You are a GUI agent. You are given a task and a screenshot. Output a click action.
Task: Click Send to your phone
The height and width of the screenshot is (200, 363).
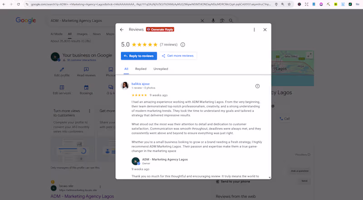pos(233,181)
